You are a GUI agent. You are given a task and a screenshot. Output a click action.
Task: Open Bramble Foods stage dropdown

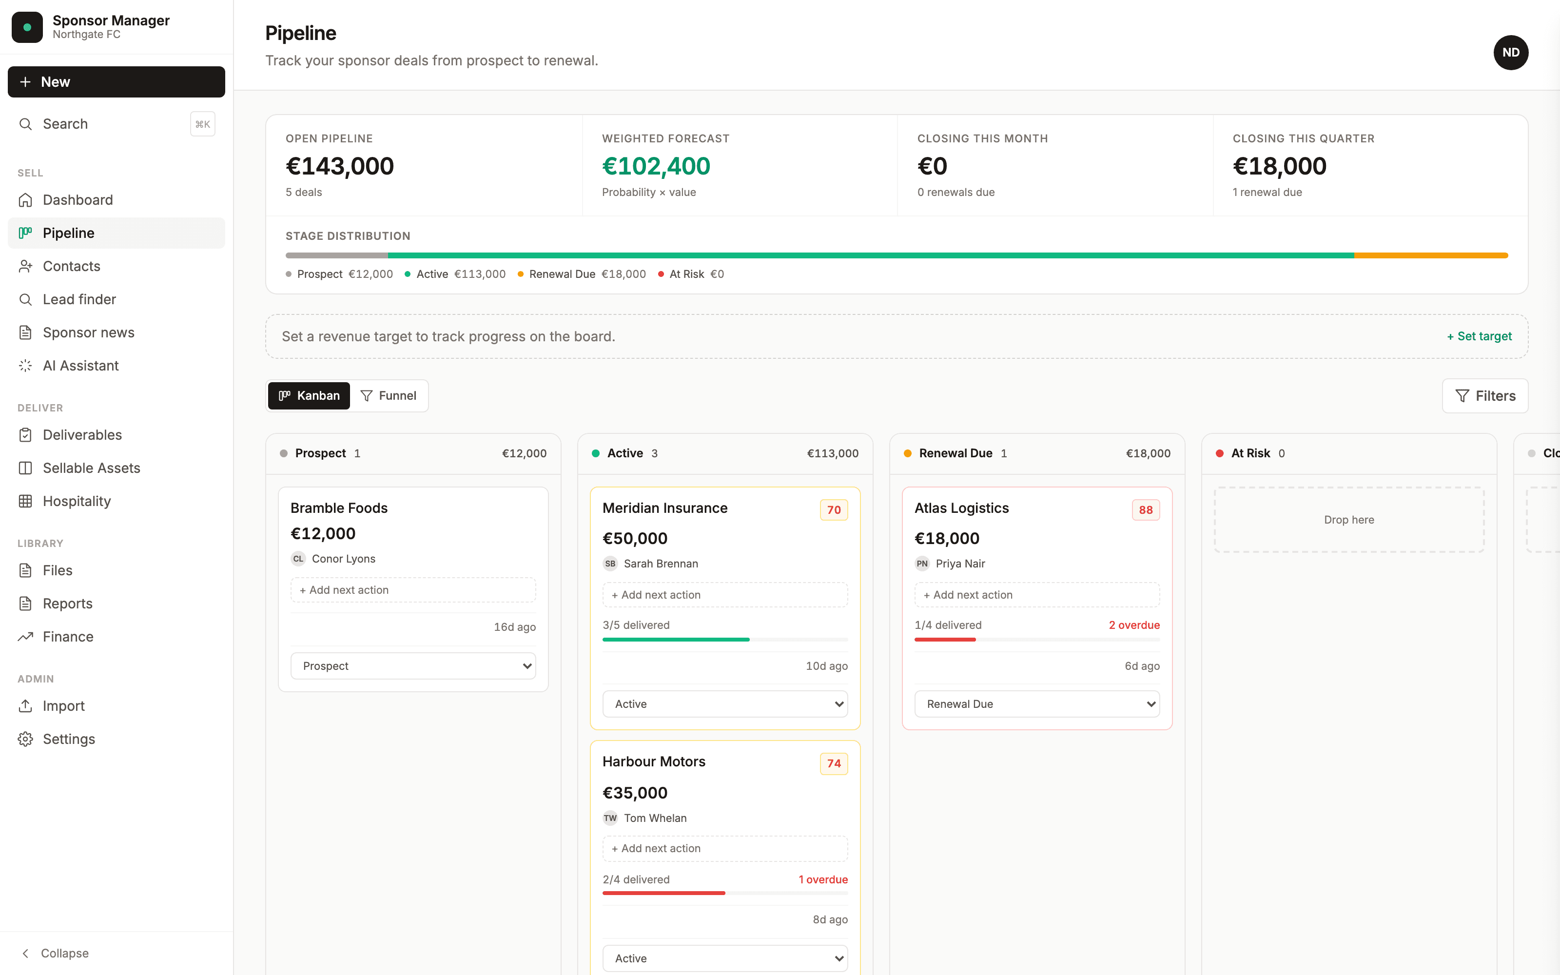point(413,666)
